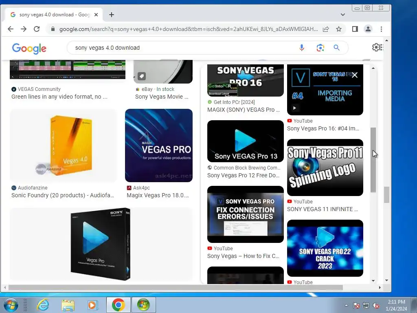This screenshot has height=313, width=417.
Task: Open the Fix Connection Errors thumbnail
Action: pos(246,214)
